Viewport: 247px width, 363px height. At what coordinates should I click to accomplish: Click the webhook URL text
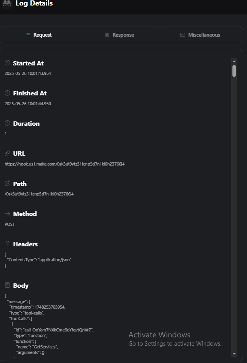click(65, 164)
